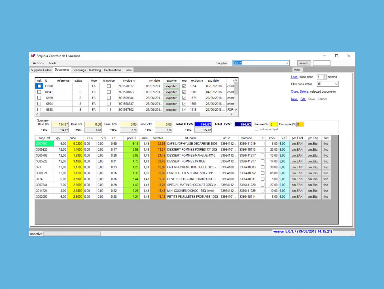The height and width of the screenshot is (289, 384).
Task: Click the Escompte (%) orange field
Action: (x=300, y=124)
